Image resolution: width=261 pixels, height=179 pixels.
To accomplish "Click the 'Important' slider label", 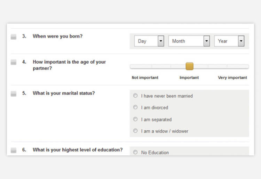I will (x=189, y=78).
